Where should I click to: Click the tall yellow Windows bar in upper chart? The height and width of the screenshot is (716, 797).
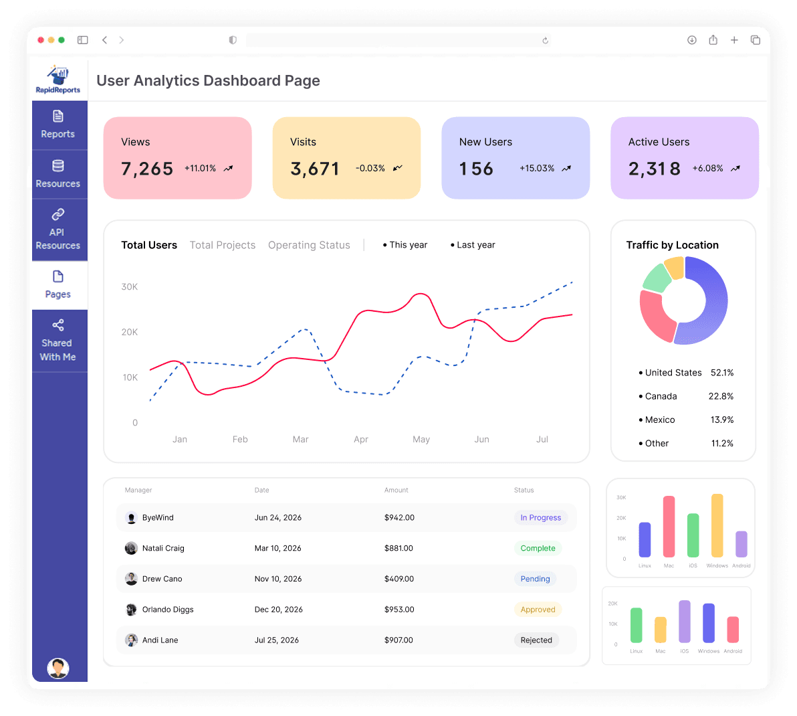(717, 525)
